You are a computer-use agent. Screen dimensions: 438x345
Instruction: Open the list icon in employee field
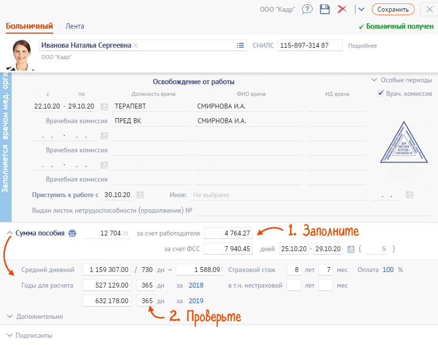[240, 45]
